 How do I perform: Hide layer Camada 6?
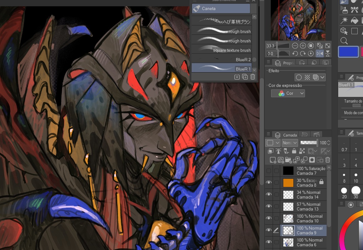pyautogui.click(x=269, y=242)
